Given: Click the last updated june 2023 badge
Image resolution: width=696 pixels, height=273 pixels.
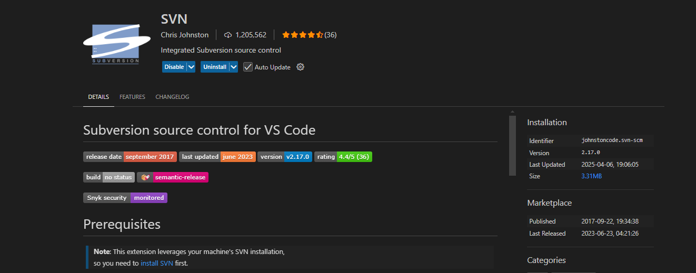Looking at the screenshot, I should tap(217, 157).
